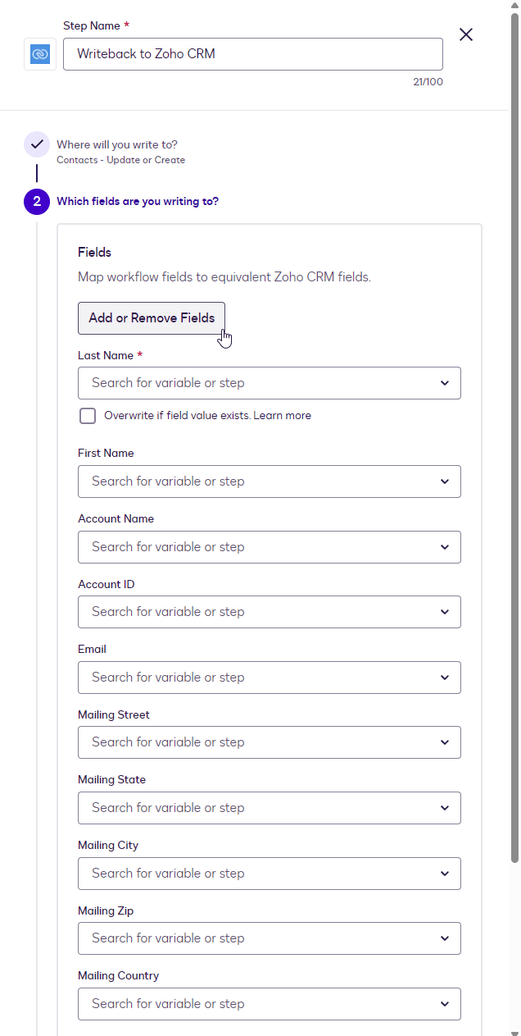
Task: Edit the Step Name text field
Action: click(252, 54)
